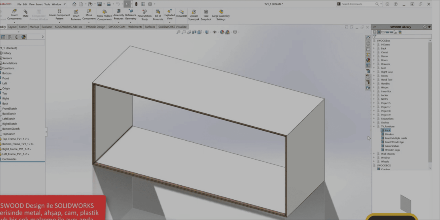The height and width of the screenshot is (220, 440).
Task: Click the Edit Appearance color sphere
Action: (222, 32)
